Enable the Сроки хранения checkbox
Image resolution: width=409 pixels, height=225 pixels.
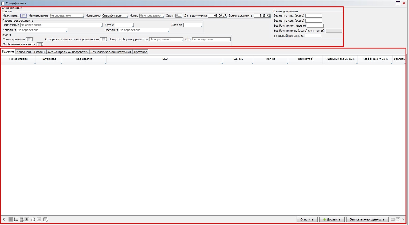29,39
